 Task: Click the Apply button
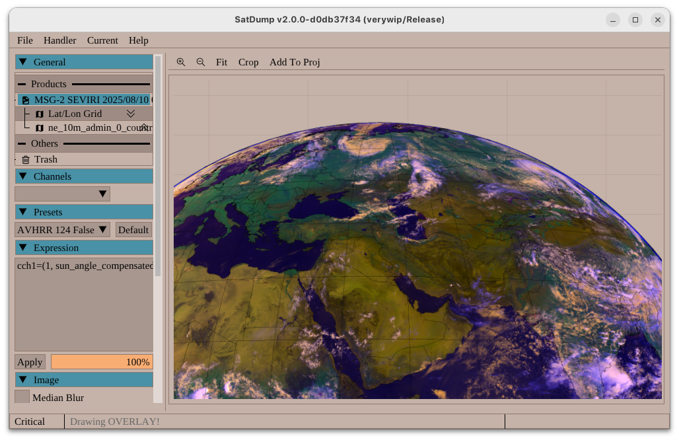point(30,362)
